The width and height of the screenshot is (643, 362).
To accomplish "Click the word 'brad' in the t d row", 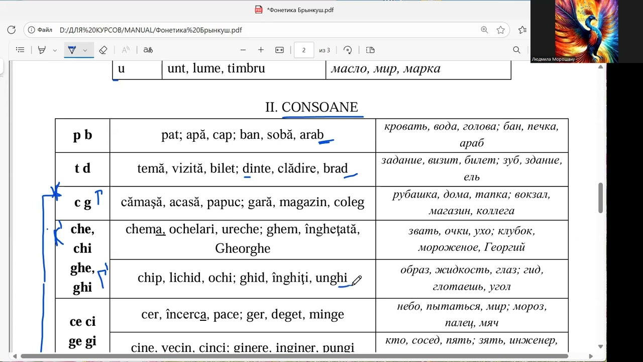I will click(336, 168).
